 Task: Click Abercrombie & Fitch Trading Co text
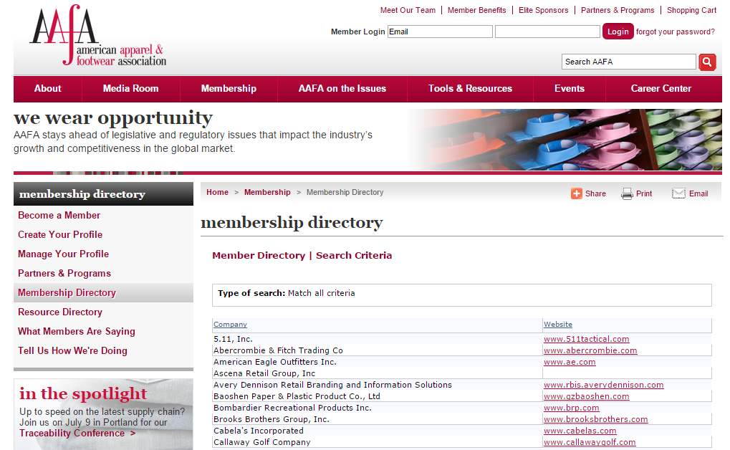click(278, 350)
